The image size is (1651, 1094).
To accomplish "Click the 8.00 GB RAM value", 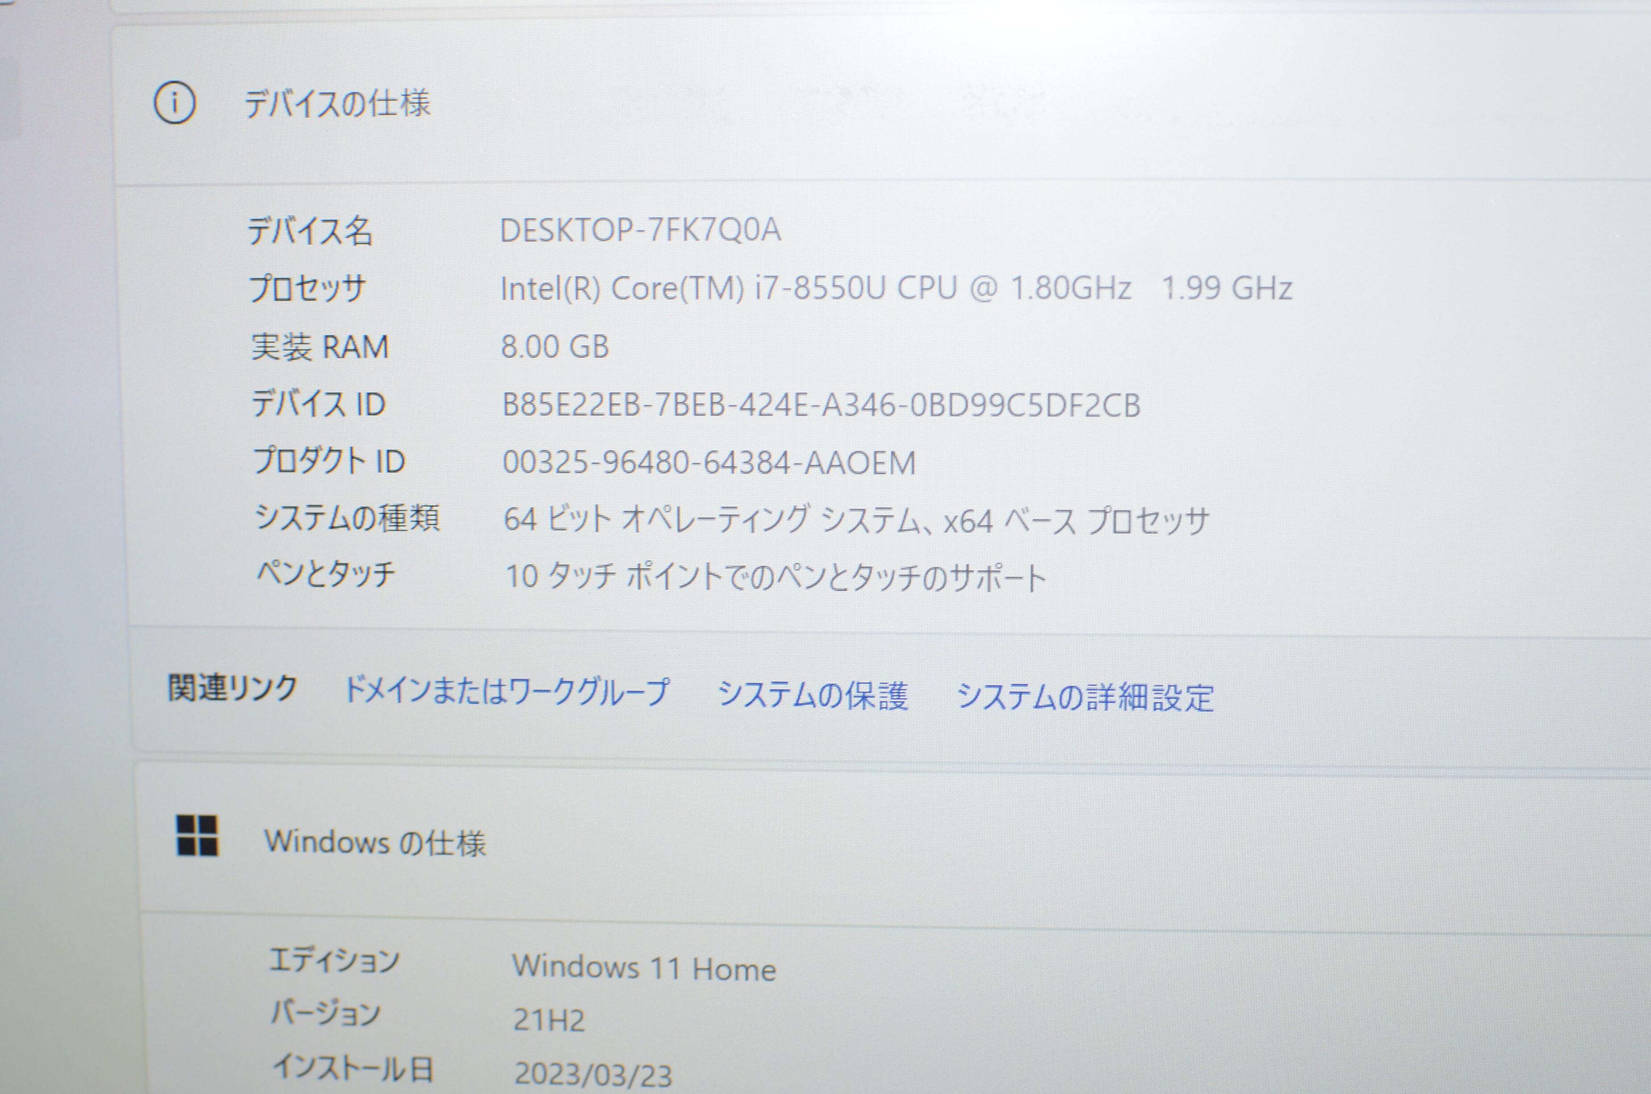I will (x=555, y=347).
